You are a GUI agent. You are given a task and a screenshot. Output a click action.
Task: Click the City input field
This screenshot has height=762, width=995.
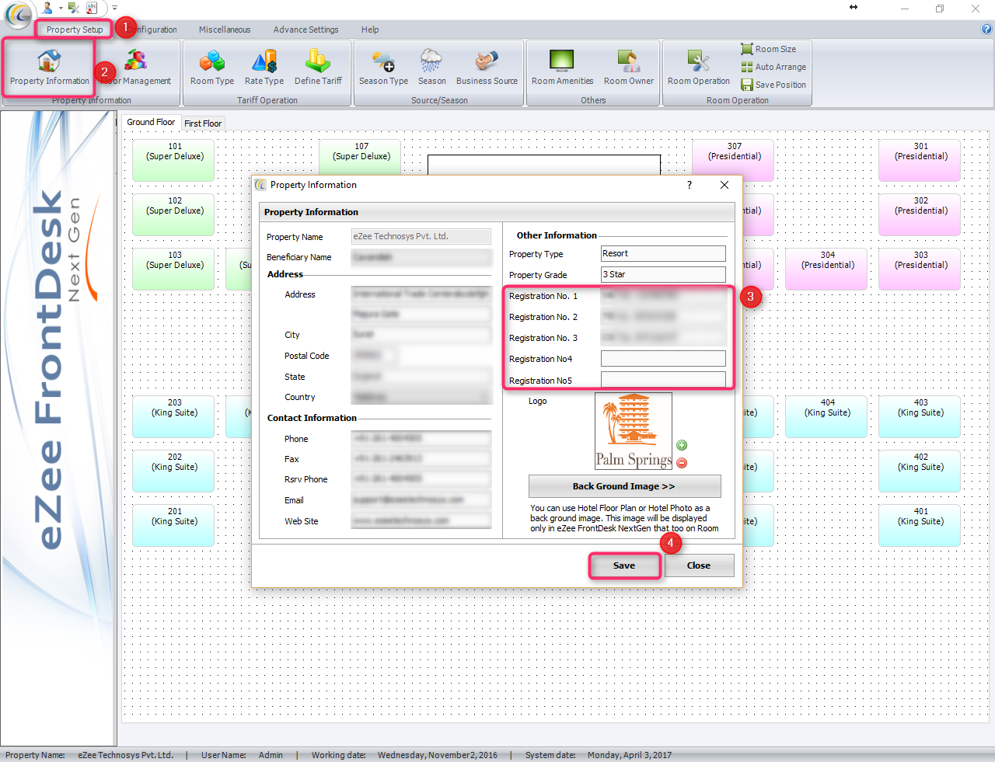[421, 335]
